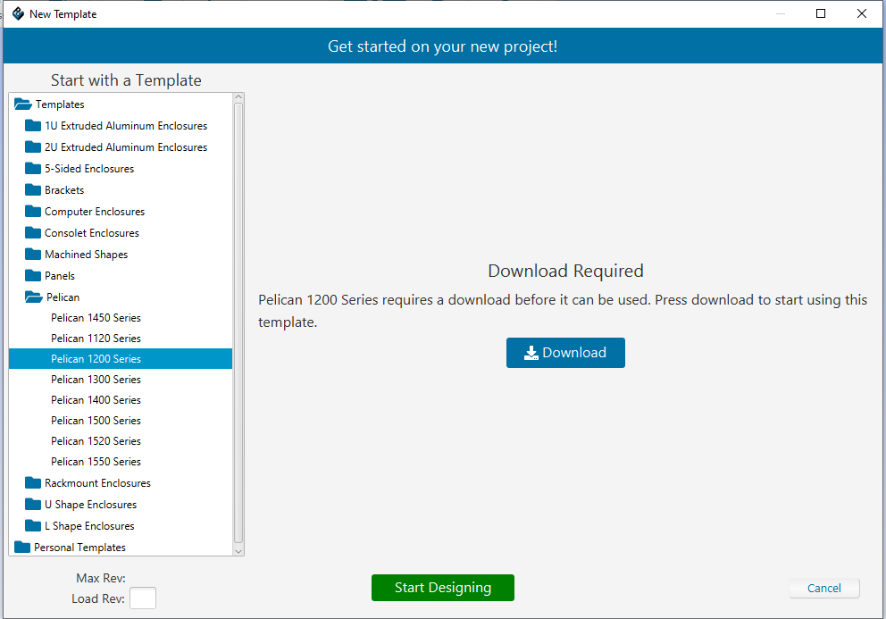Select Pelican 1450 Series template

tap(96, 318)
